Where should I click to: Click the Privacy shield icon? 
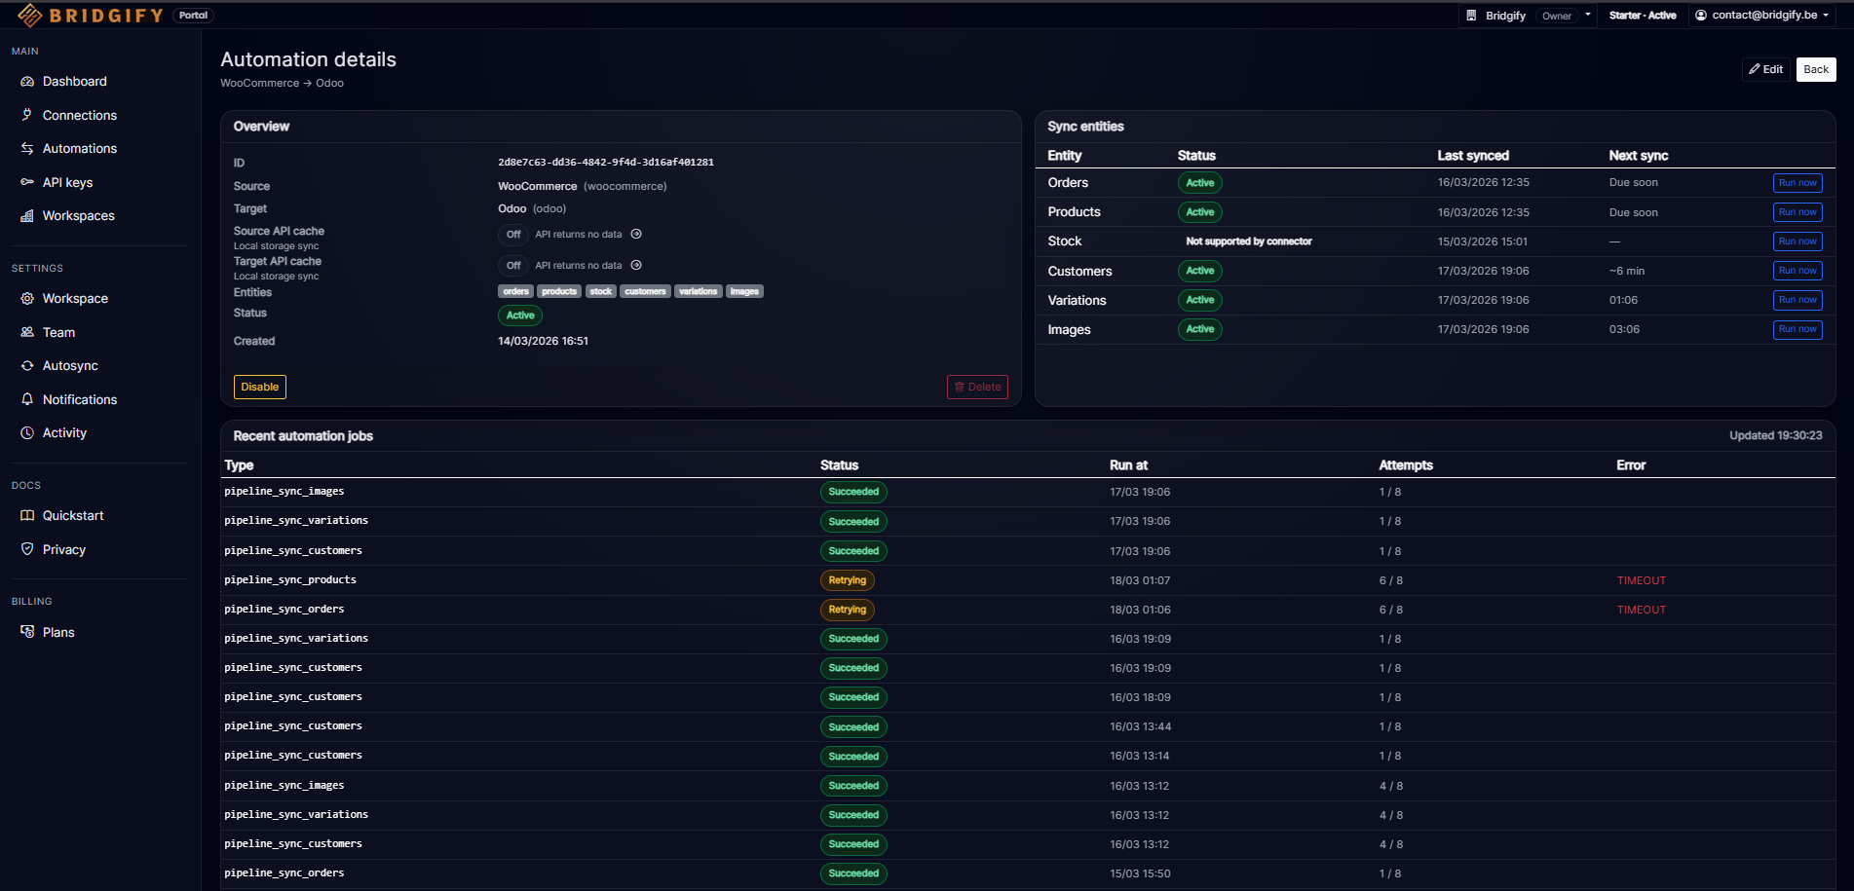pyautogui.click(x=27, y=549)
